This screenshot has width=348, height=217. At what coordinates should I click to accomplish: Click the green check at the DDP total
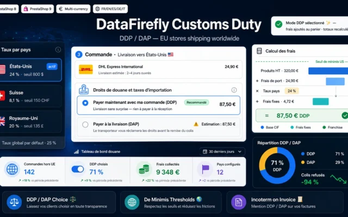point(345,116)
